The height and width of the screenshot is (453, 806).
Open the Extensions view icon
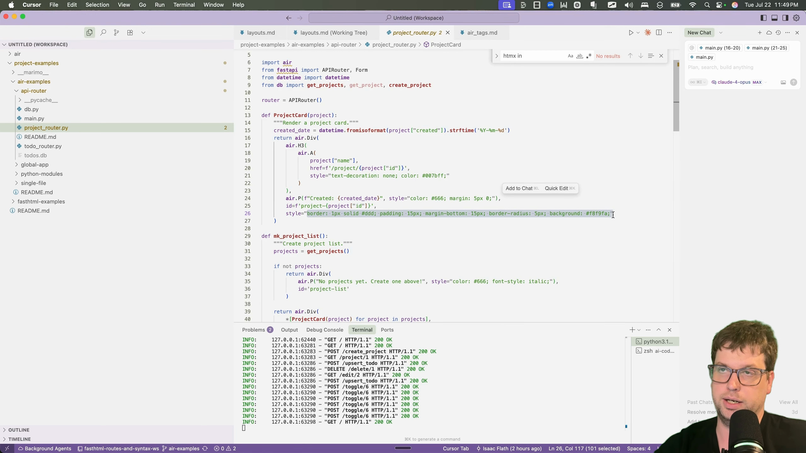[130, 32]
